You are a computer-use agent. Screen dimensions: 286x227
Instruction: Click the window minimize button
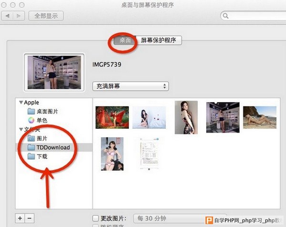point(12,5)
